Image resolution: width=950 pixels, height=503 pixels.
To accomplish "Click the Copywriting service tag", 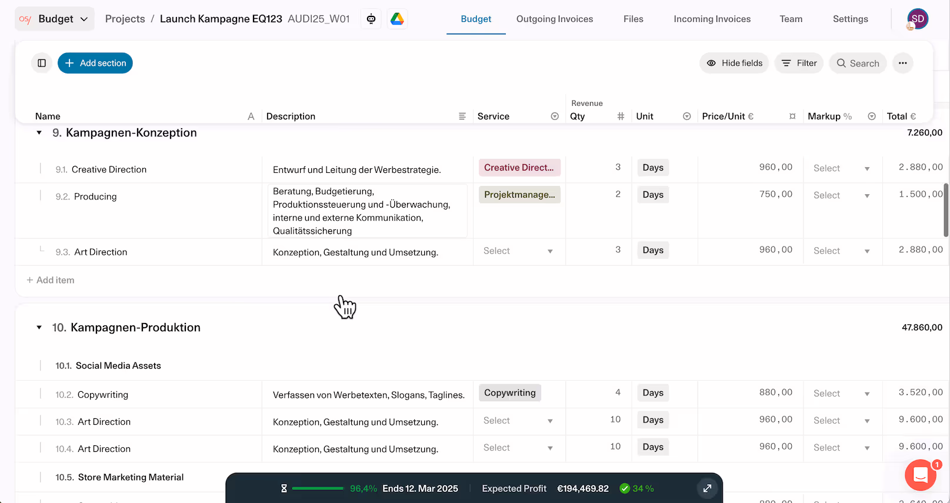I will [510, 393].
